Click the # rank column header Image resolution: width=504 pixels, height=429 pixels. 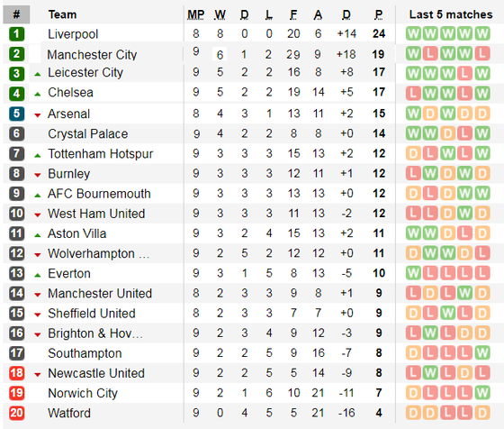coord(16,14)
